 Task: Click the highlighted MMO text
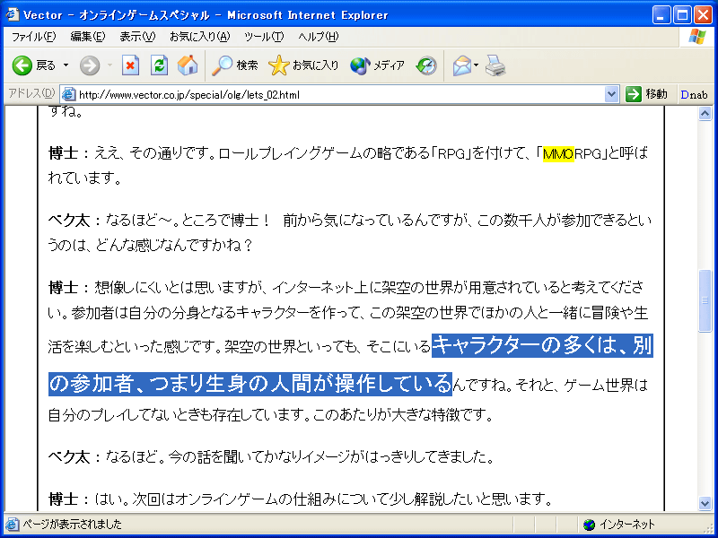[x=558, y=154]
